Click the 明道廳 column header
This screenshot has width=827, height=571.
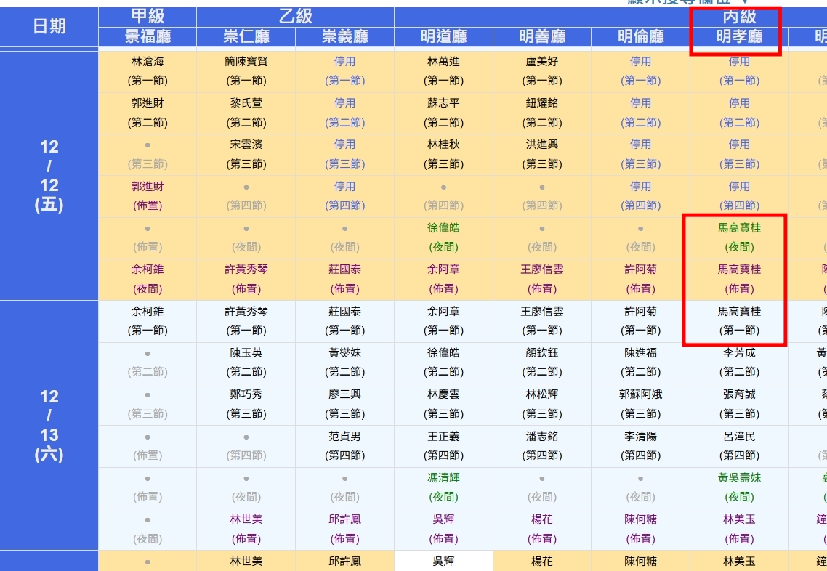click(443, 36)
